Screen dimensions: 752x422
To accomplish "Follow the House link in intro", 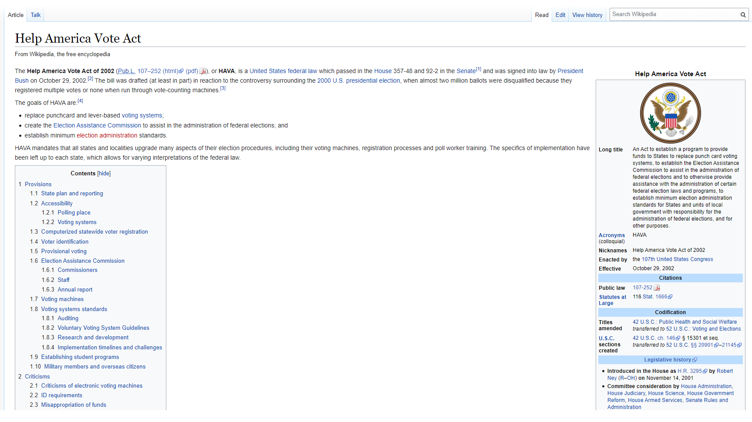I will pyautogui.click(x=383, y=71).
